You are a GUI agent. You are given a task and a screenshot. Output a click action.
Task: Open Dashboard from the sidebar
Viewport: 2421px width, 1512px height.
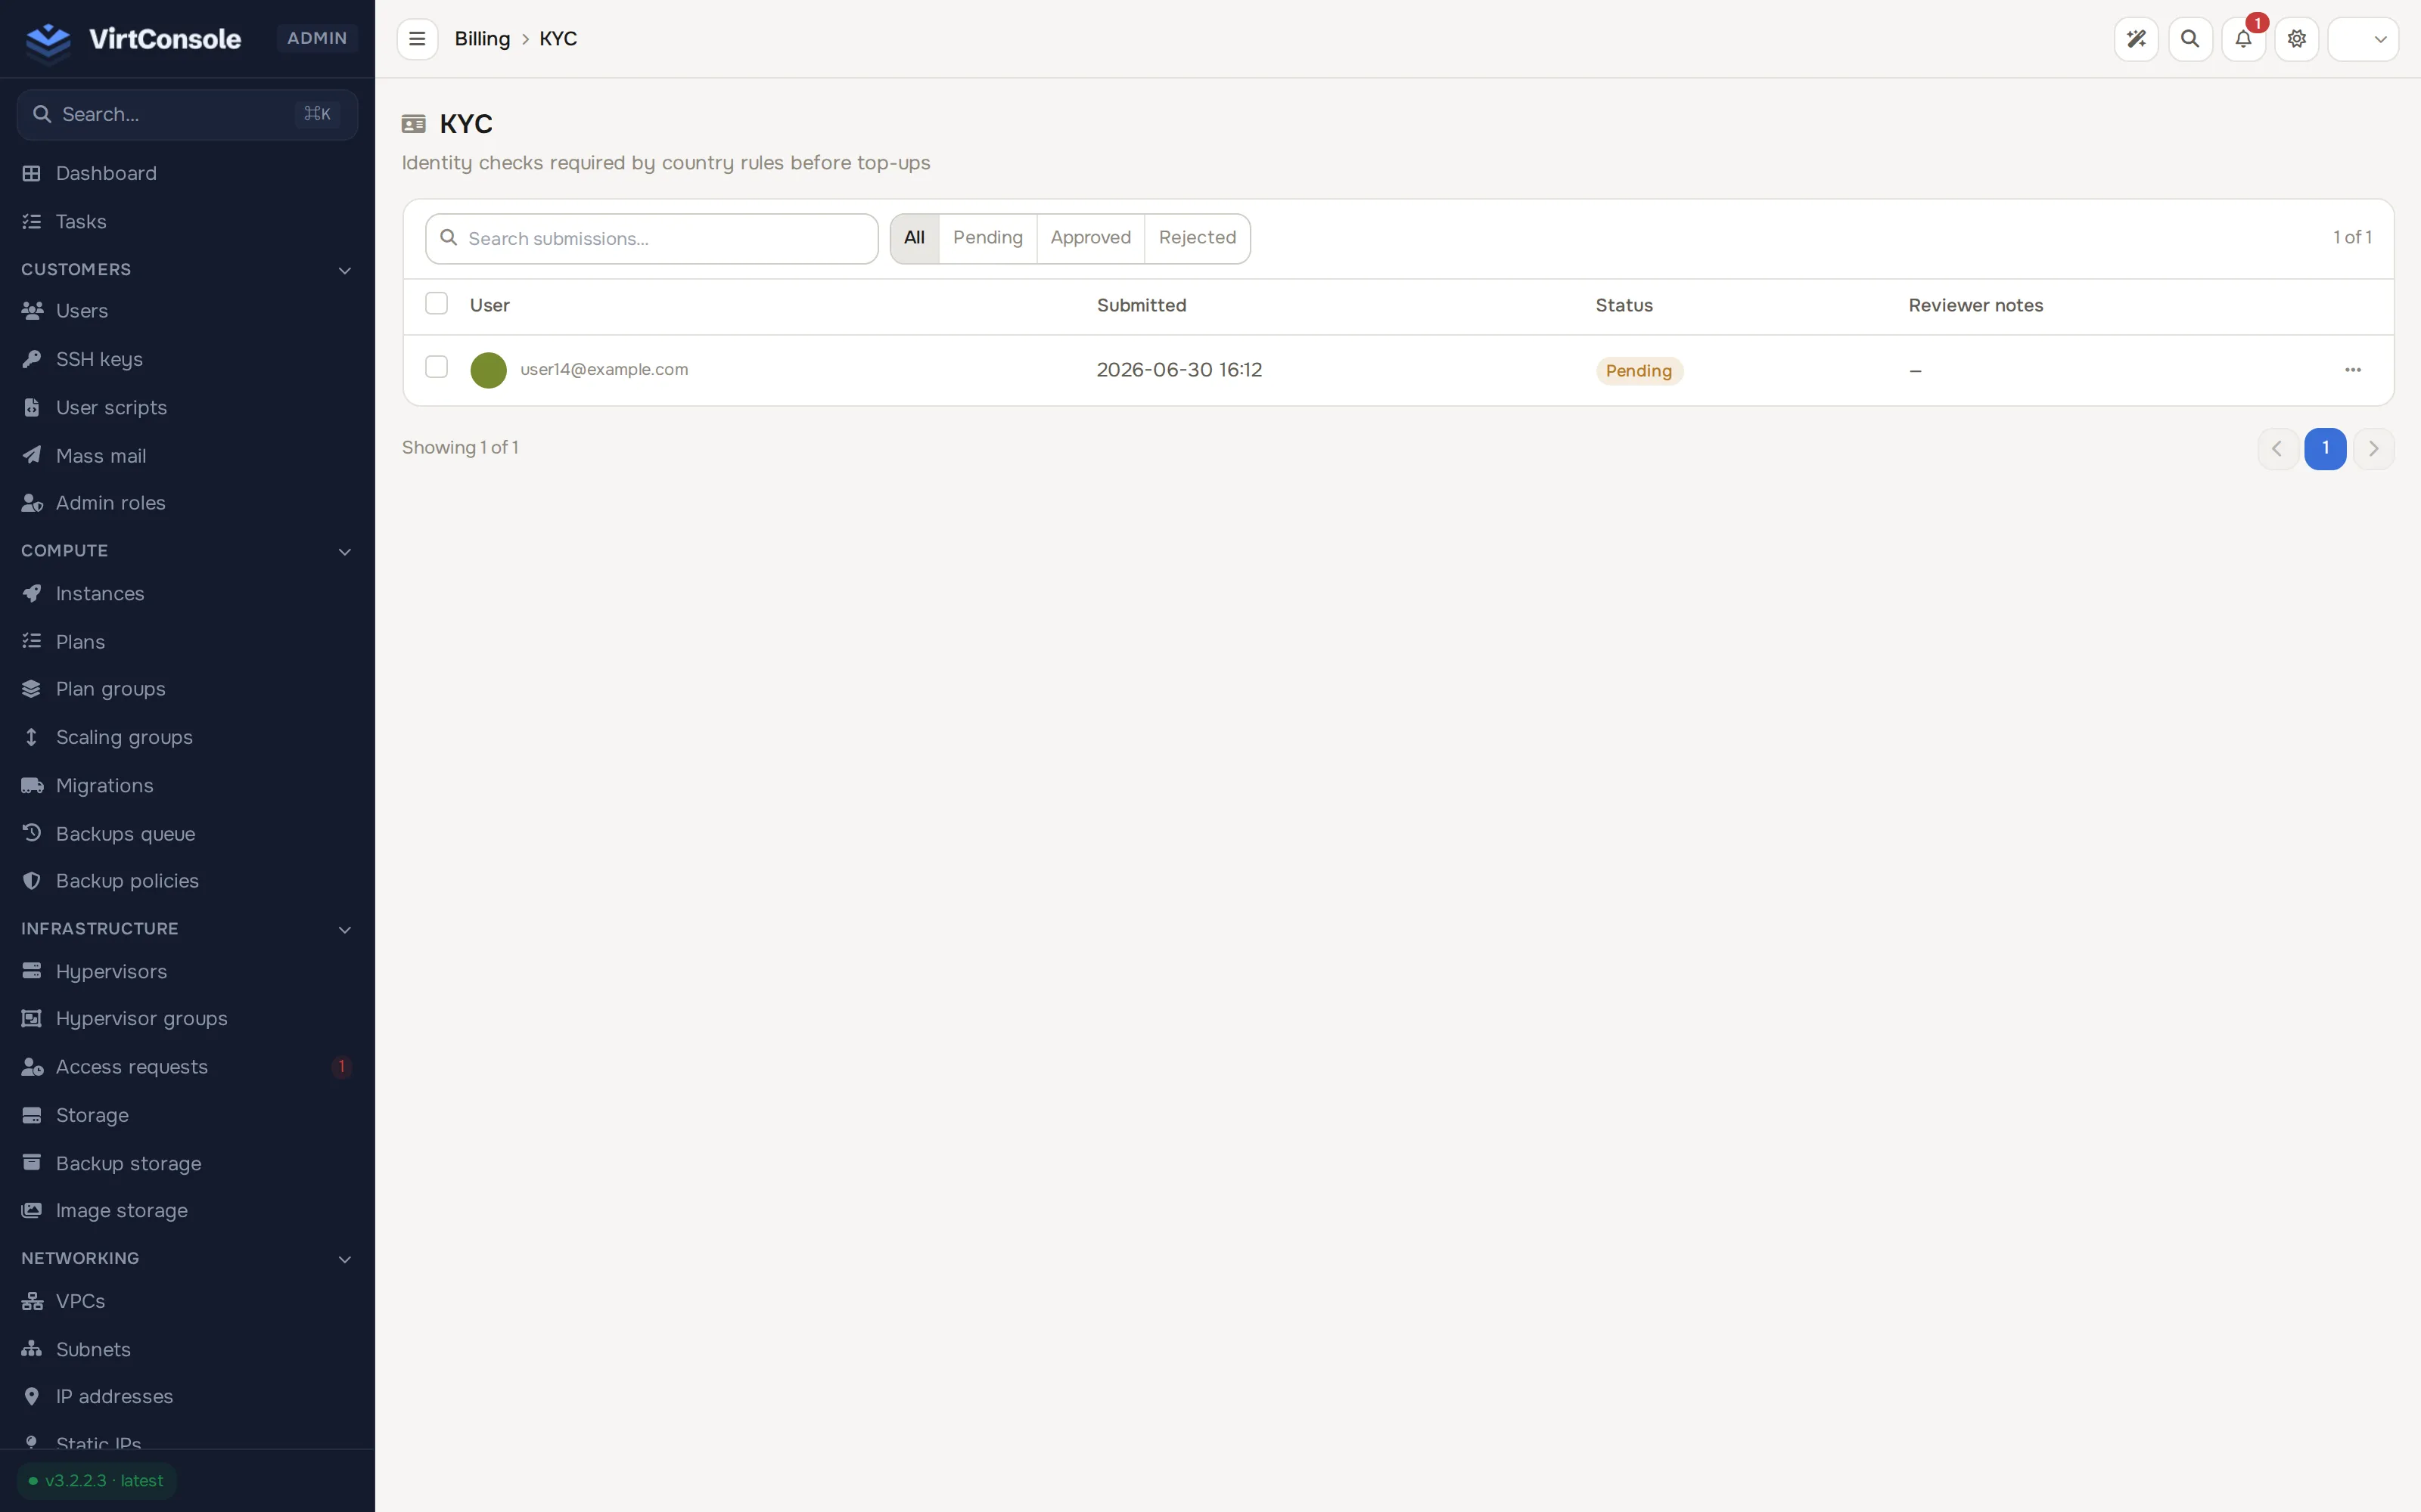pos(187,173)
